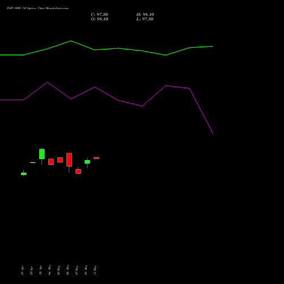Select the 05 May date label

pyautogui.click(x=59, y=270)
